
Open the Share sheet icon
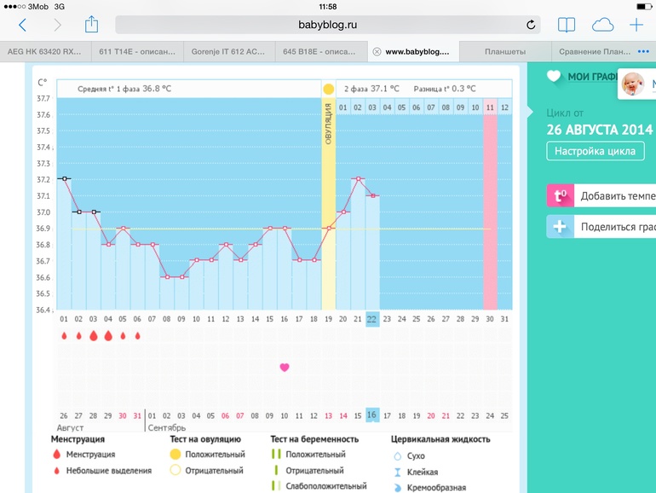click(x=91, y=25)
